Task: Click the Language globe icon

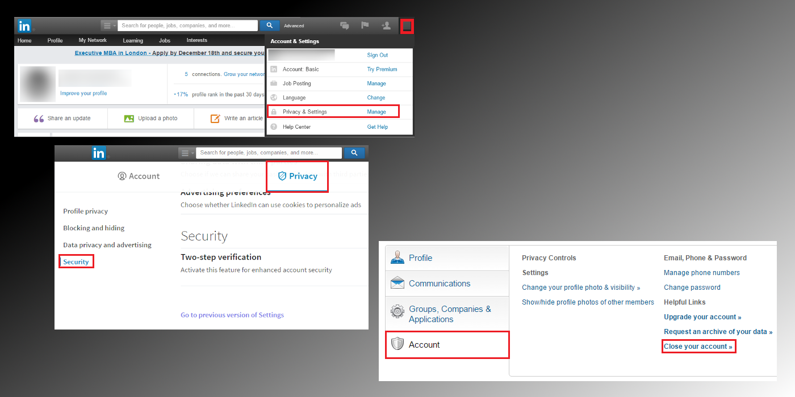Action: click(x=274, y=98)
